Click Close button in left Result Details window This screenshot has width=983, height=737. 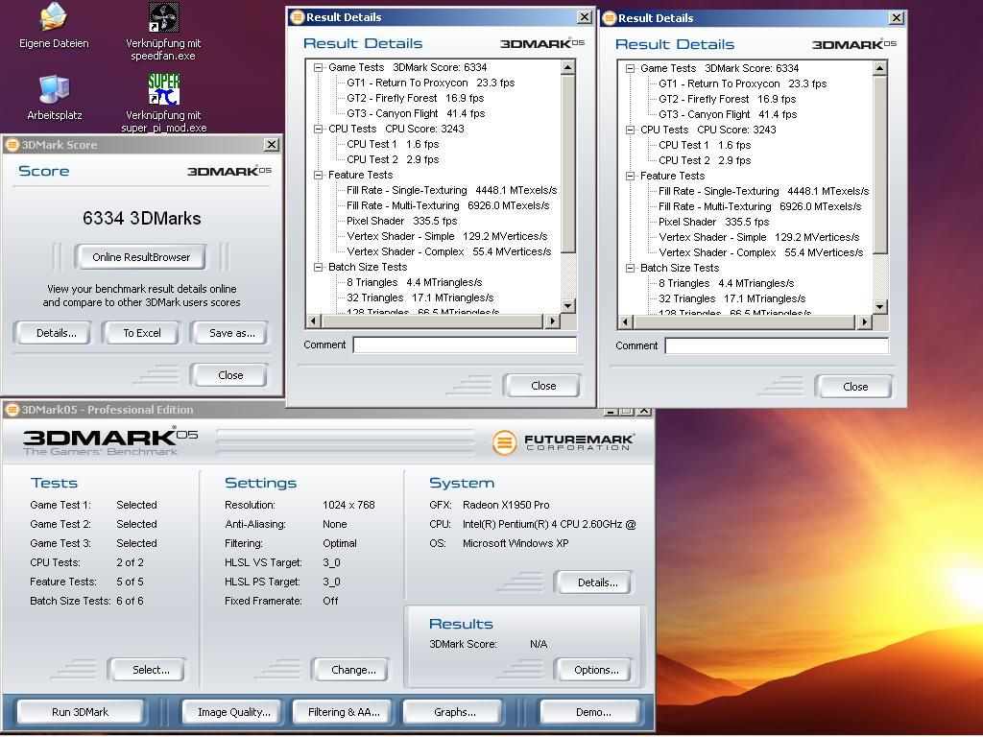tap(543, 386)
